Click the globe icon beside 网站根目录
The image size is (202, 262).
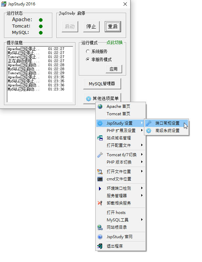(100, 227)
